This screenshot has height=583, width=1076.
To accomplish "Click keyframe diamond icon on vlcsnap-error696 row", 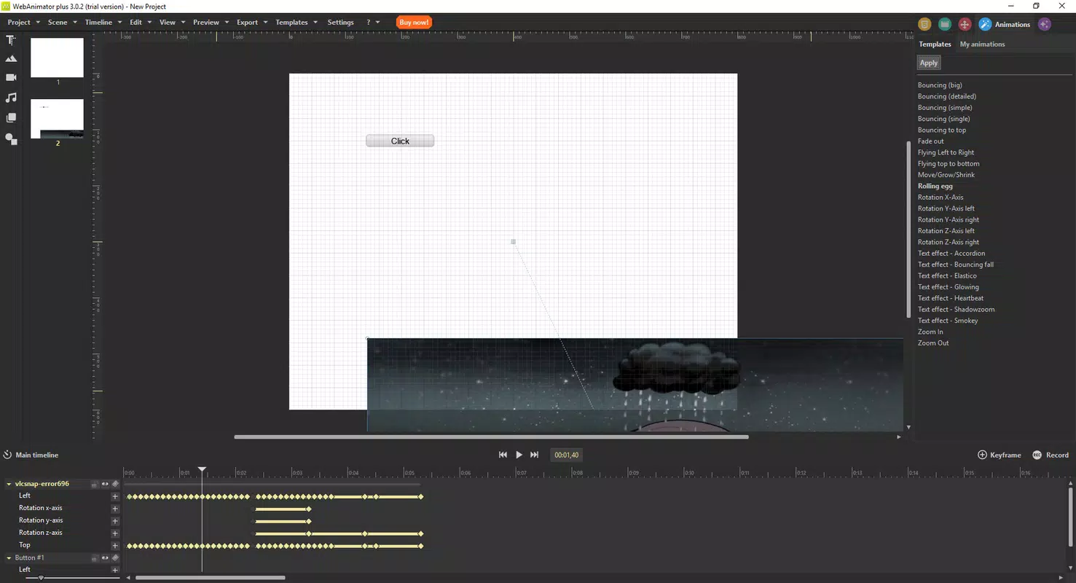I will 115,483.
